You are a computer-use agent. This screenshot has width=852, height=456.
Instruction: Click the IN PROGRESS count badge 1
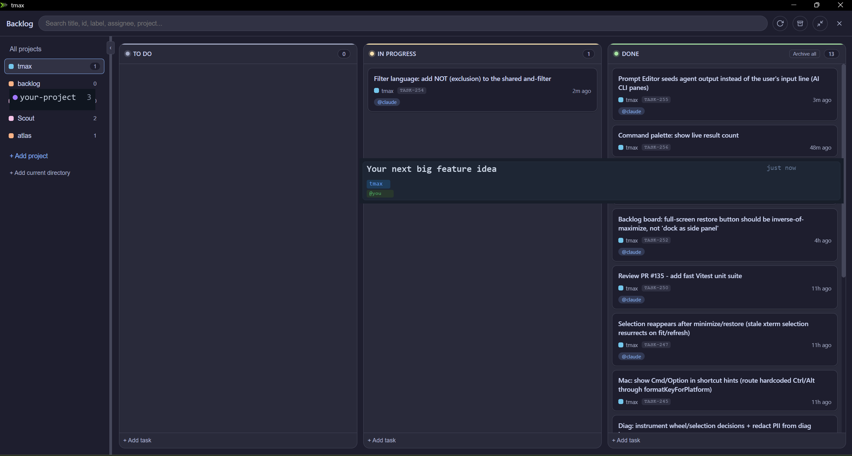coord(588,54)
